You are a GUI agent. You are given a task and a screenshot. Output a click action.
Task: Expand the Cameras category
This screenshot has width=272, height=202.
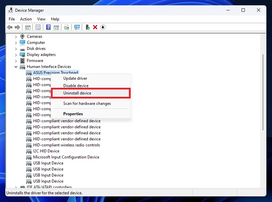point(16,37)
